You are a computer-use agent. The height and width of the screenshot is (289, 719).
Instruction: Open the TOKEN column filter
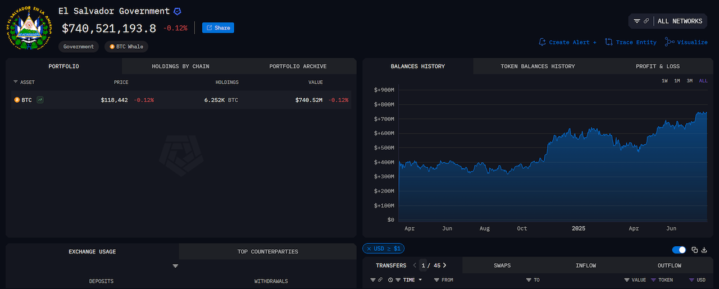(653, 279)
